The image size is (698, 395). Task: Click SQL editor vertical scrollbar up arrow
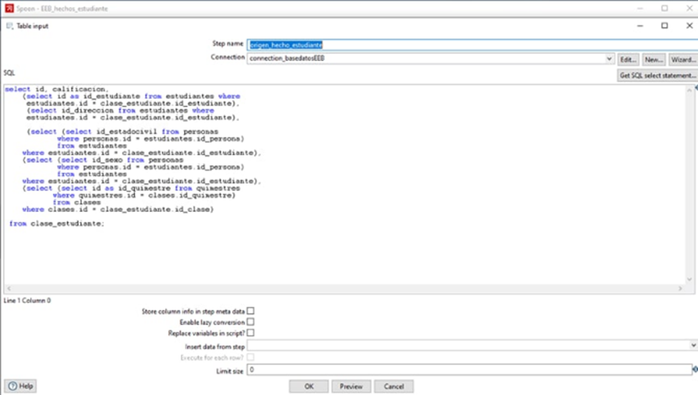coord(689,90)
